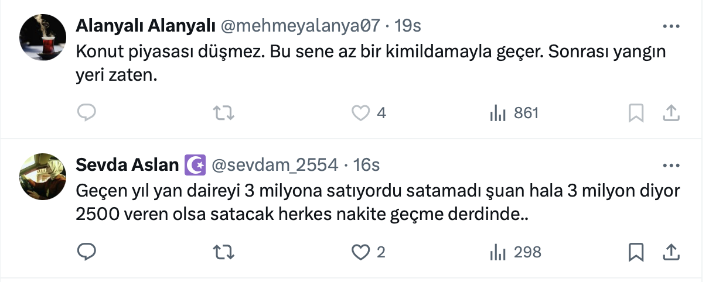Viewport: 709px width, 282px height.
Task: Reply to Alanyalı Alanyalı's tweet
Action: [x=87, y=112]
